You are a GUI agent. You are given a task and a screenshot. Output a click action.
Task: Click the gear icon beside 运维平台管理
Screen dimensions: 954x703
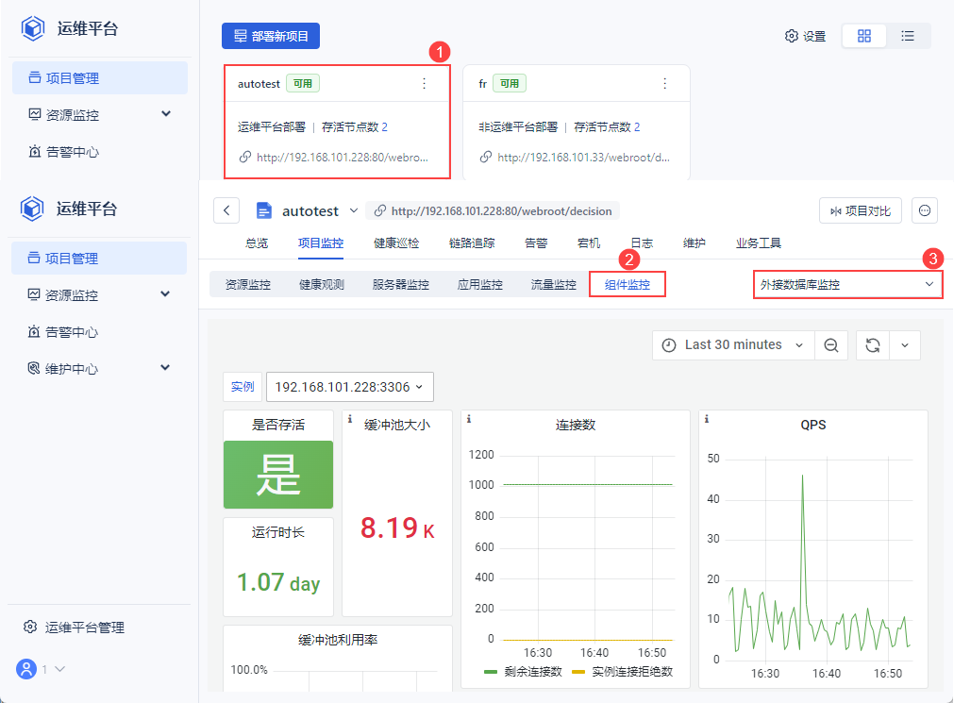click(x=30, y=627)
